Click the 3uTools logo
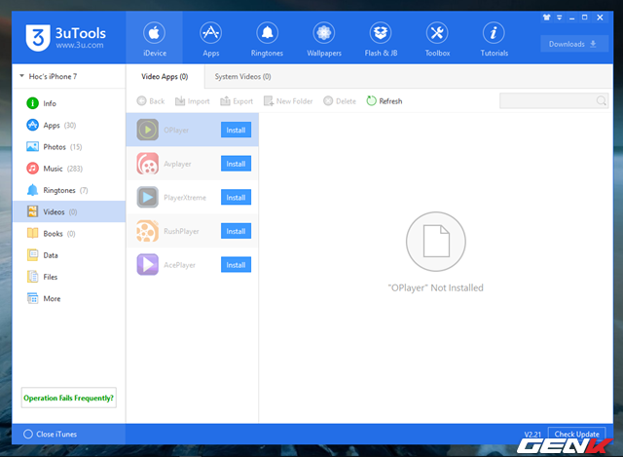 tap(66, 38)
